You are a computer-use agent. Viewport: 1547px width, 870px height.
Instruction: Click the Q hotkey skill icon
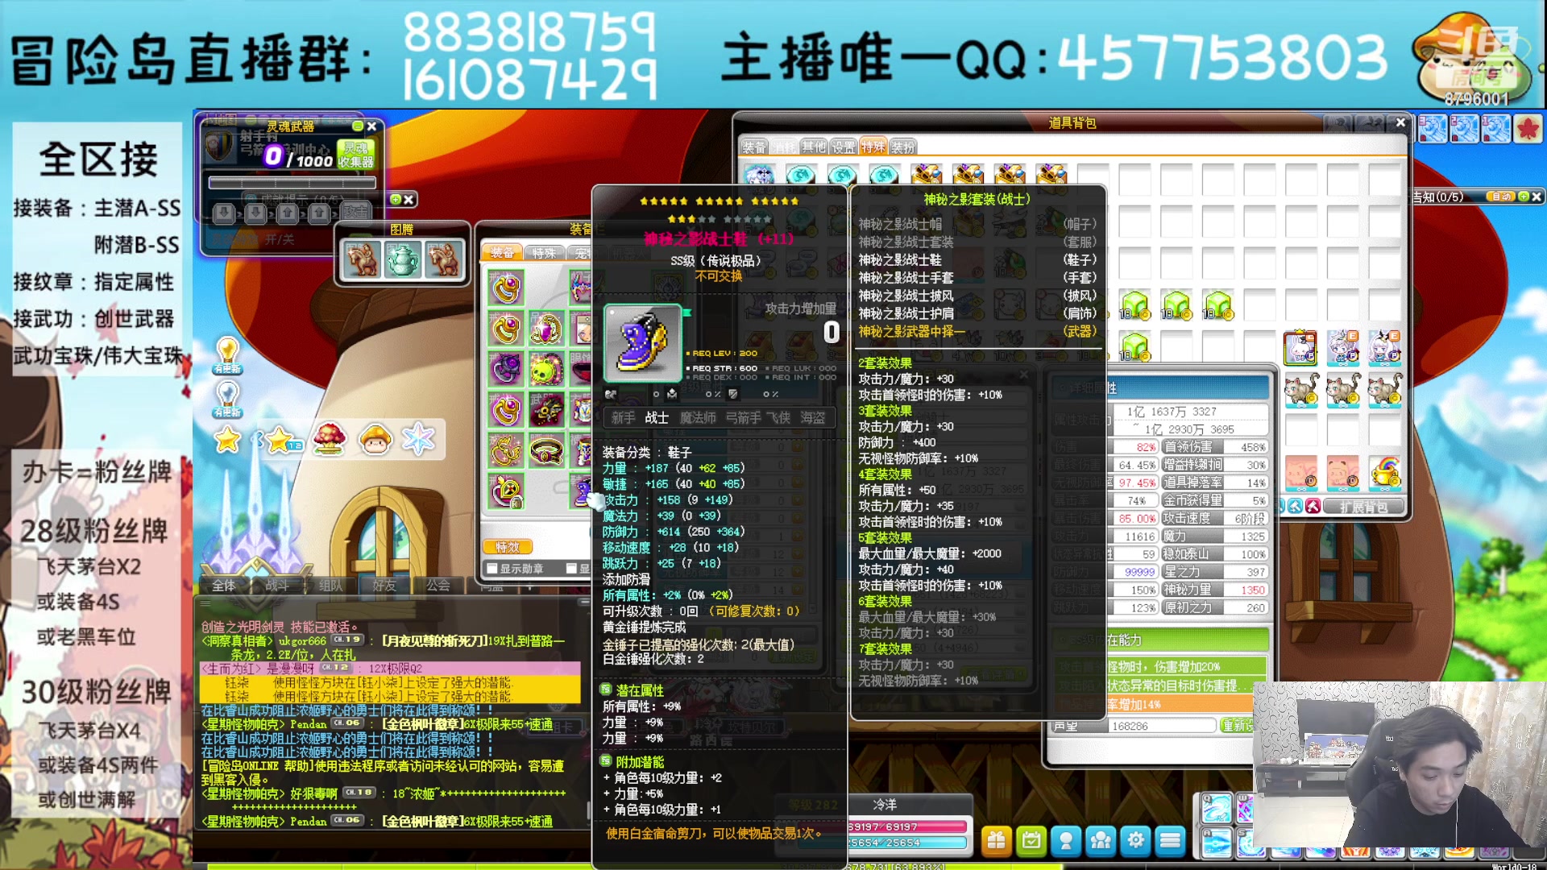click(1216, 808)
